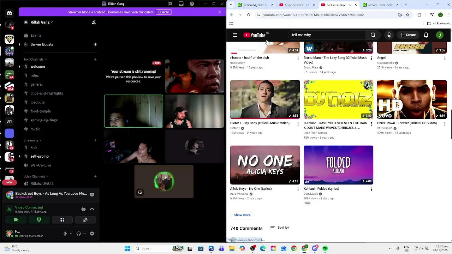Screen dimensions: 452x254
Task: Open more options for Pieter T video
Action: (x=298, y=124)
